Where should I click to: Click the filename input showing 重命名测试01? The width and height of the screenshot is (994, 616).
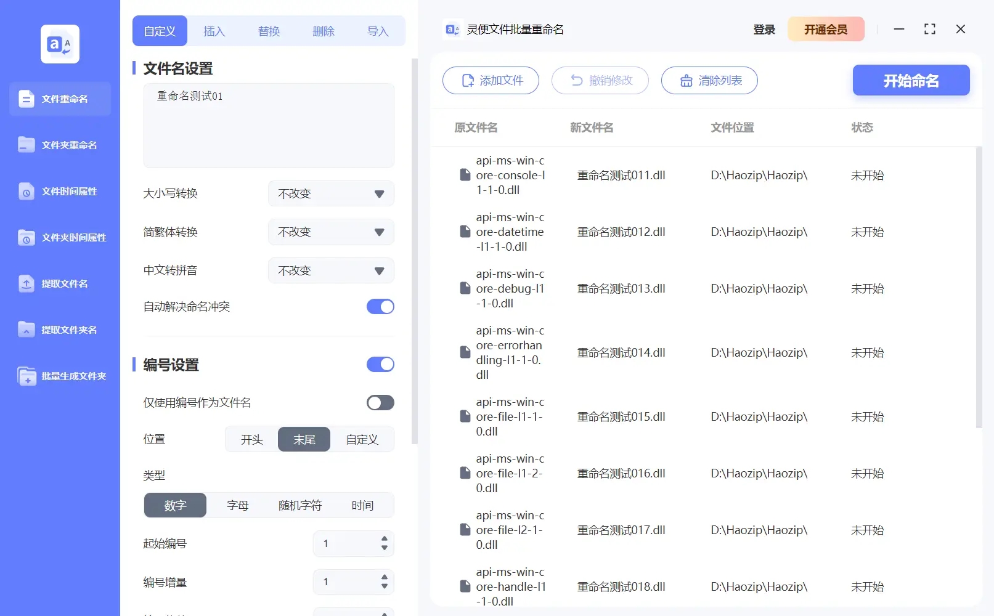(269, 125)
